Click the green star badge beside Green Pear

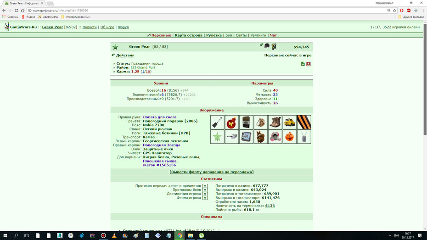pos(115,47)
